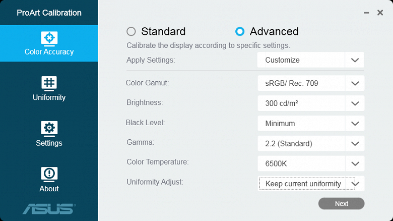Click the About exclamation icon
This screenshot has width=393, height=221.
click(x=49, y=174)
